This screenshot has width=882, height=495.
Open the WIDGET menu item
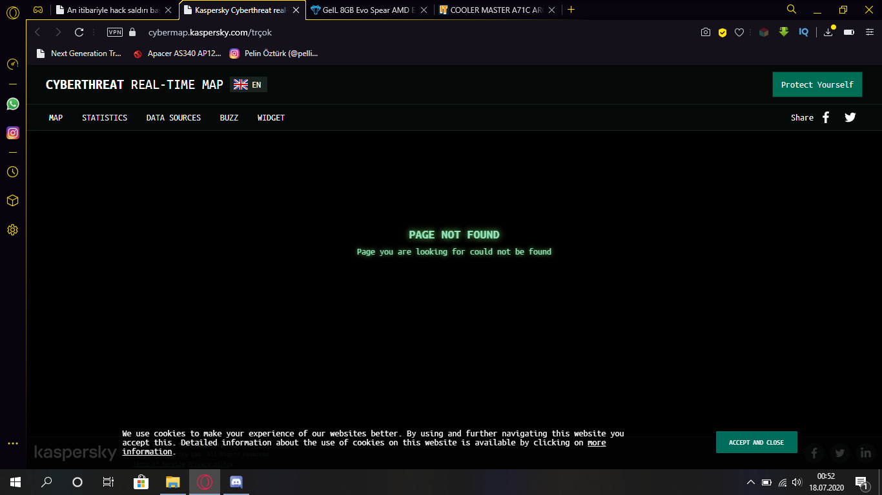271,118
